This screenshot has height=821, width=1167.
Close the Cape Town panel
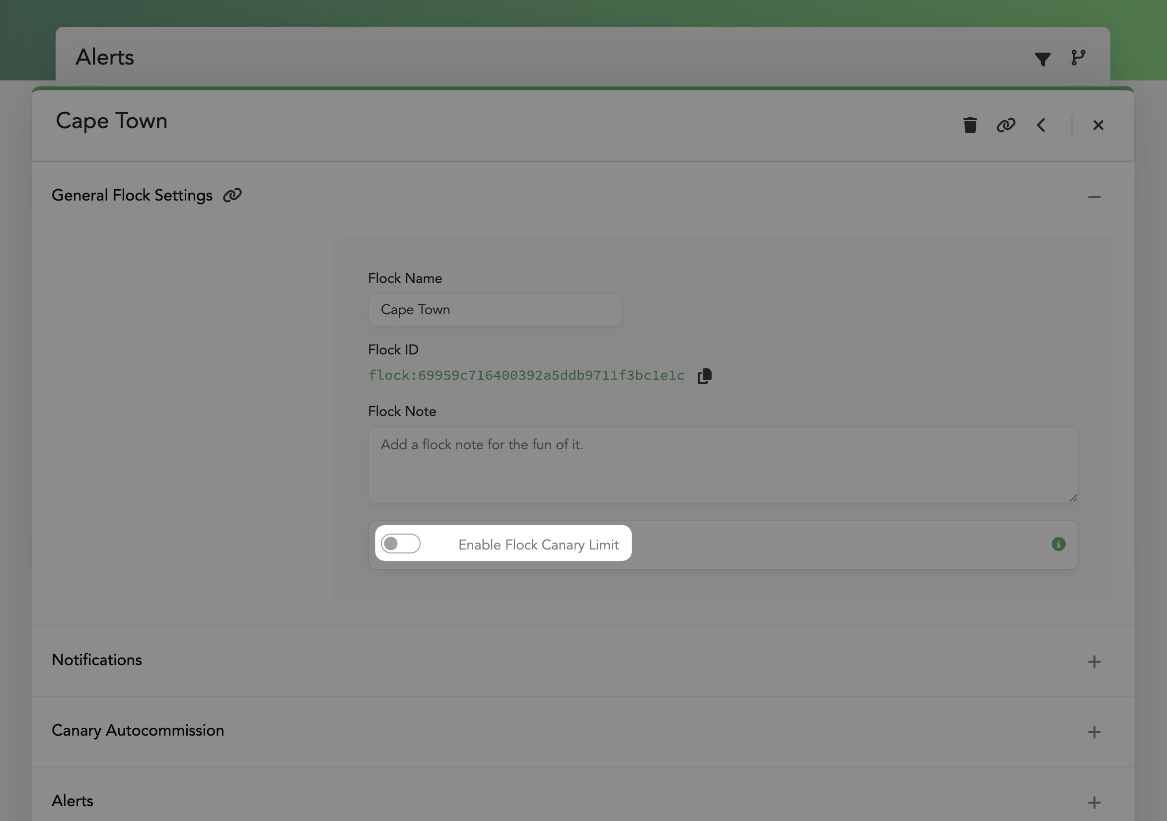click(1098, 125)
